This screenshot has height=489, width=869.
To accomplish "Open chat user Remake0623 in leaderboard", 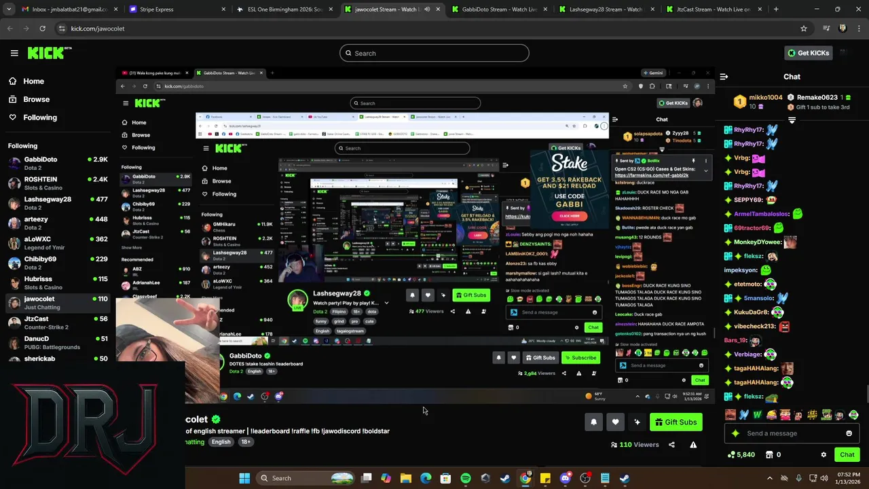I will click(x=817, y=97).
